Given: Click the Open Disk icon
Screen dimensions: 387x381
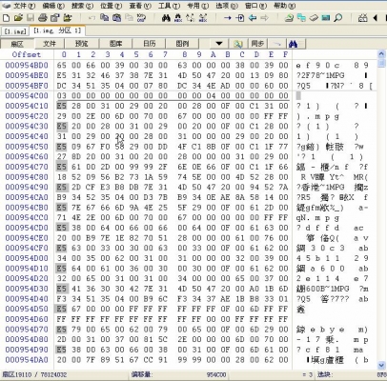Looking at the screenshot, I should [x=289, y=18].
